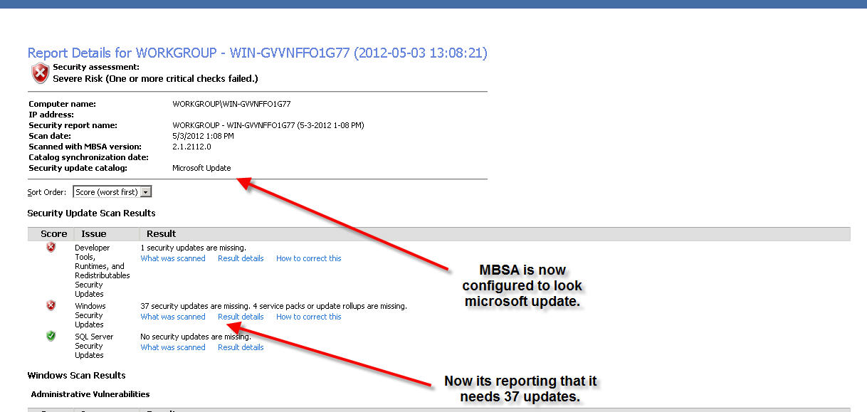
Task: Open How to correct this for Windows updates
Action: click(309, 317)
